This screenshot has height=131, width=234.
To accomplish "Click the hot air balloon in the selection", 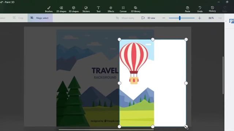I will click(x=134, y=63).
